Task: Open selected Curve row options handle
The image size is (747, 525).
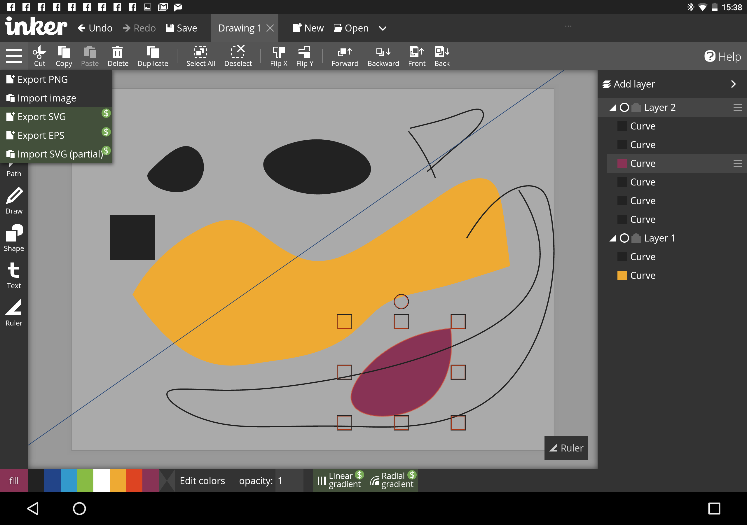Action: [737, 163]
